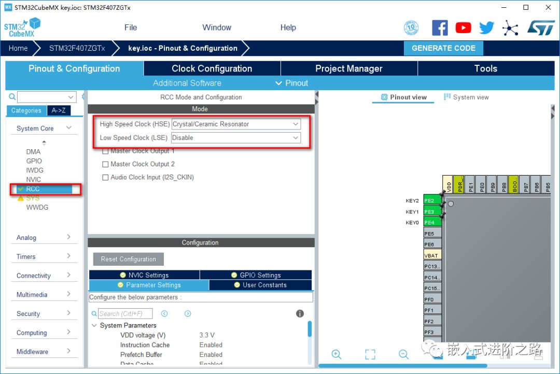Zoom out on the pinout view
The height and width of the screenshot is (374, 560).
coord(403,354)
